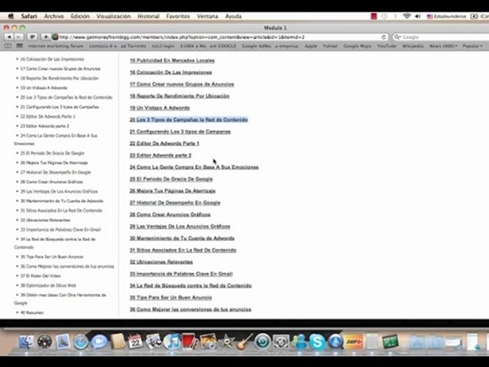Screen dimensions: 489x367
Task: Open link 19 Un Vistazo A Adwords
Action: click(x=159, y=108)
